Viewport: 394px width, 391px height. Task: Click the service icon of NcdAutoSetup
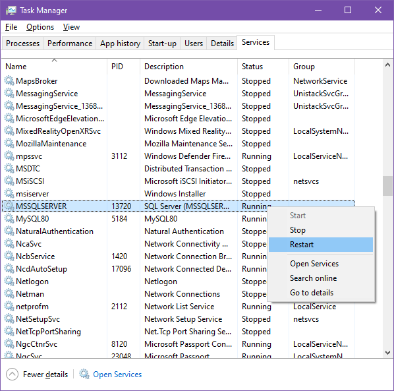coord(9,269)
